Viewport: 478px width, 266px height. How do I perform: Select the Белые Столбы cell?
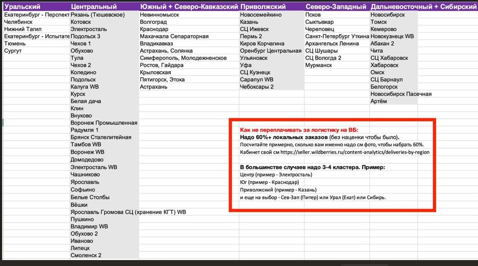(104, 197)
